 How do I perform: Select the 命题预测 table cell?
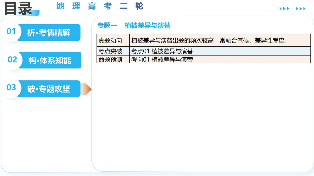click(113, 59)
